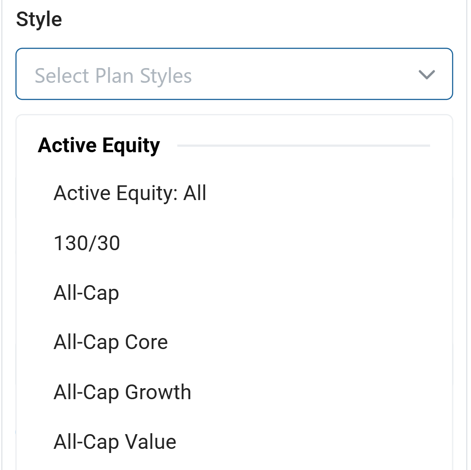Click the 'Select Plan Styles' placeholder text

pos(113,75)
